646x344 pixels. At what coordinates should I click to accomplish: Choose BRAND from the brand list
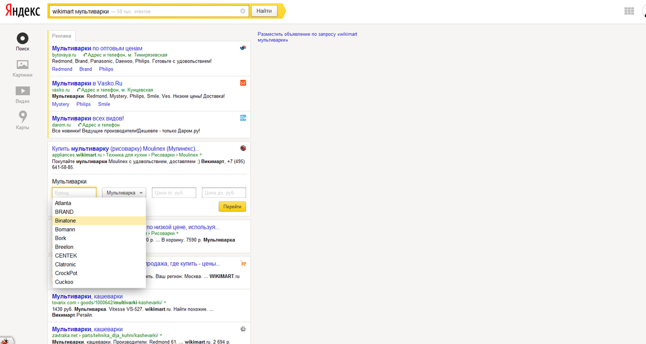99,212
